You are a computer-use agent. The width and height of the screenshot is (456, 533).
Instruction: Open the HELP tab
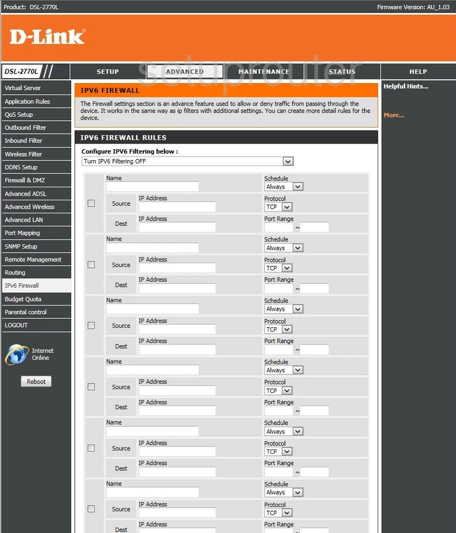click(x=418, y=71)
